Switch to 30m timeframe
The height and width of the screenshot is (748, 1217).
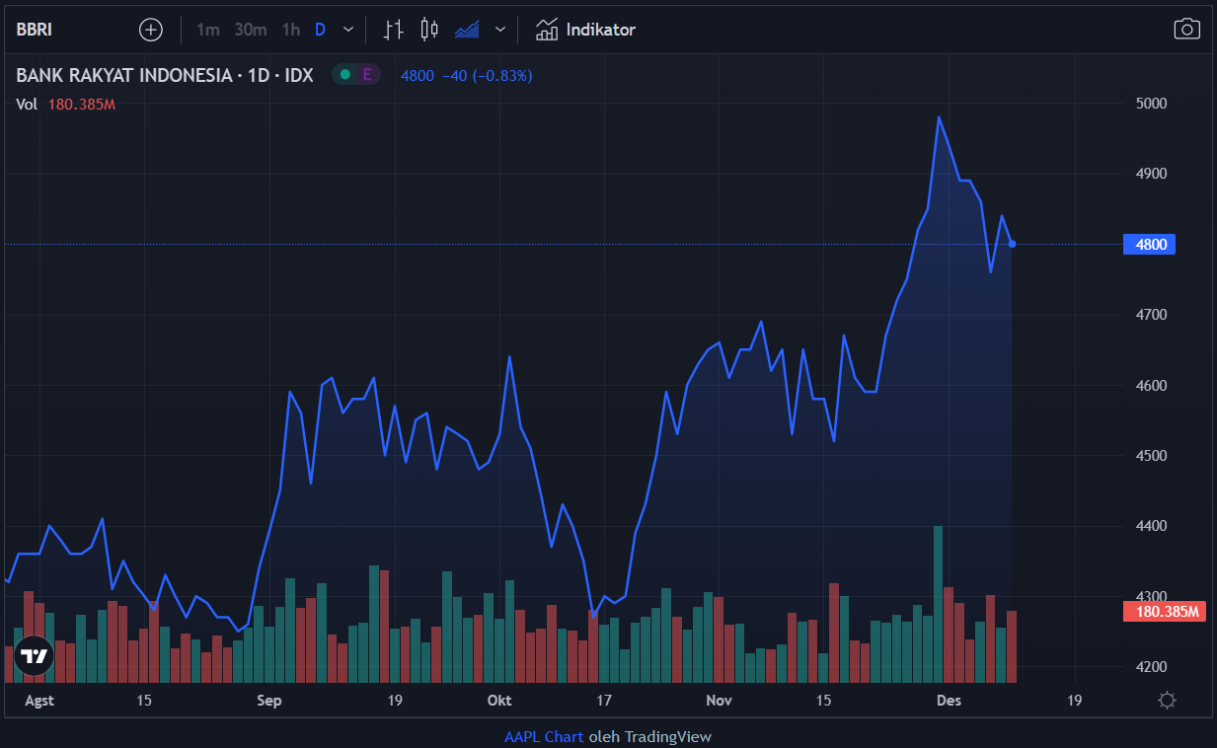[251, 30]
